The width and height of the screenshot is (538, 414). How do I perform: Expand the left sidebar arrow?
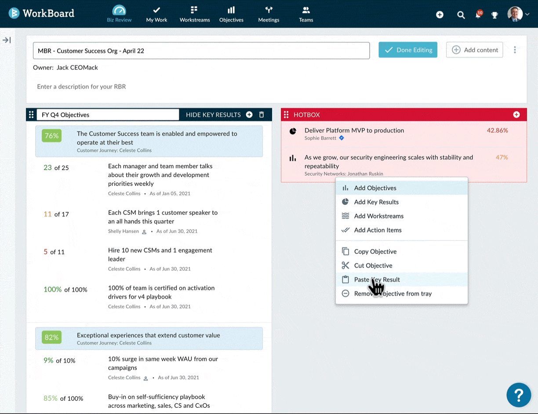[x=7, y=40]
